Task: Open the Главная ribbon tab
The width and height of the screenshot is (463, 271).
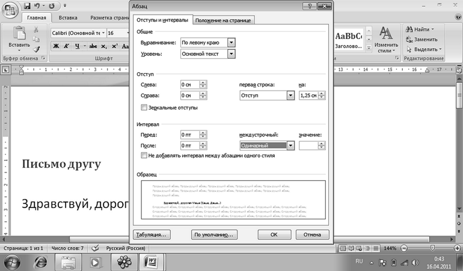Action: [x=37, y=17]
